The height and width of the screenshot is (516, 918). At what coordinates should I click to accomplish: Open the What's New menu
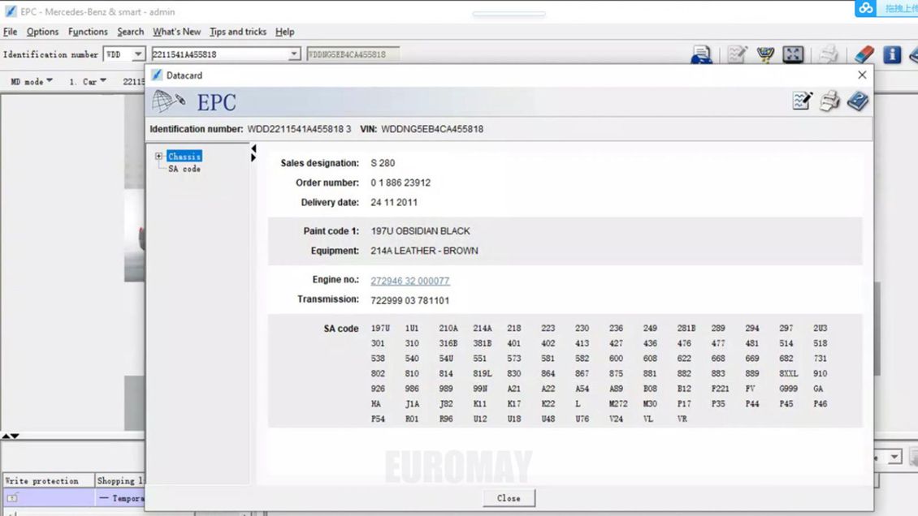click(x=176, y=32)
